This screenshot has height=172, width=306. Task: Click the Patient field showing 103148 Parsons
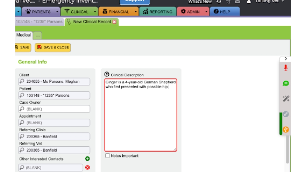coord(54,95)
